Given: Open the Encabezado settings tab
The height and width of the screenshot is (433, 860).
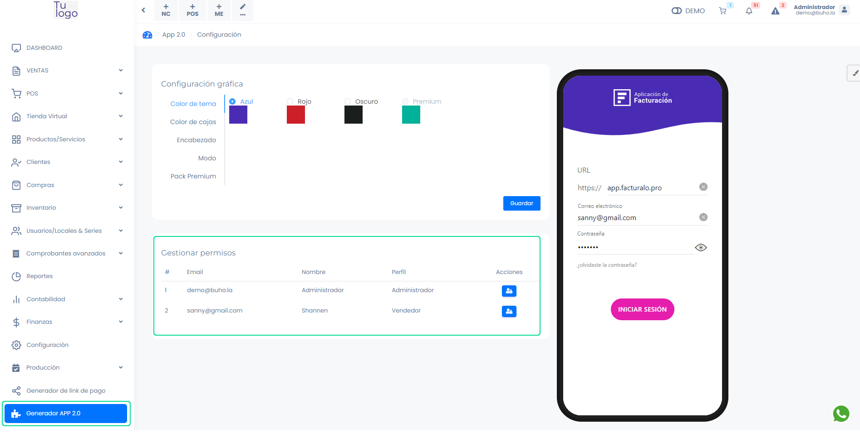Looking at the screenshot, I should [x=196, y=140].
